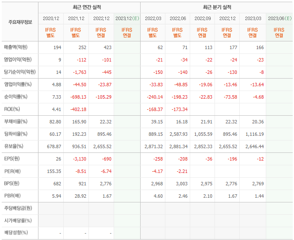This screenshot has width=294, height=240.
Task: Click the 유보율 value 2,881.34
Action: (179, 146)
